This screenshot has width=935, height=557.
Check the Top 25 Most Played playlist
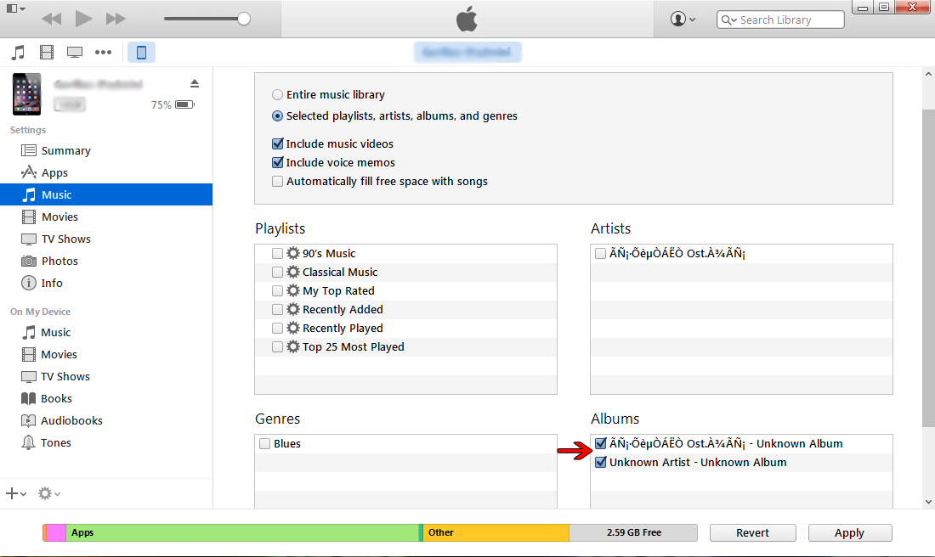[x=277, y=346]
